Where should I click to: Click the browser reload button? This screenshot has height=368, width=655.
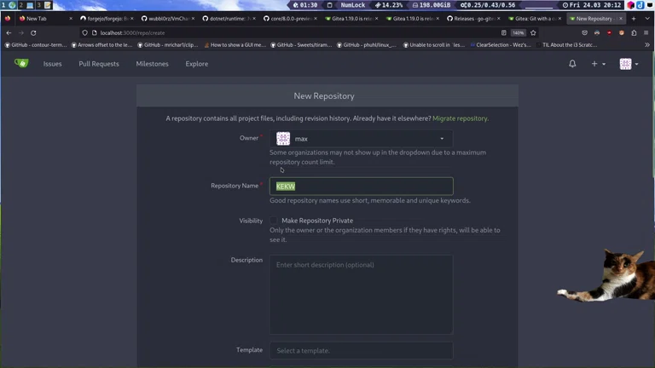tap(33, 32)
